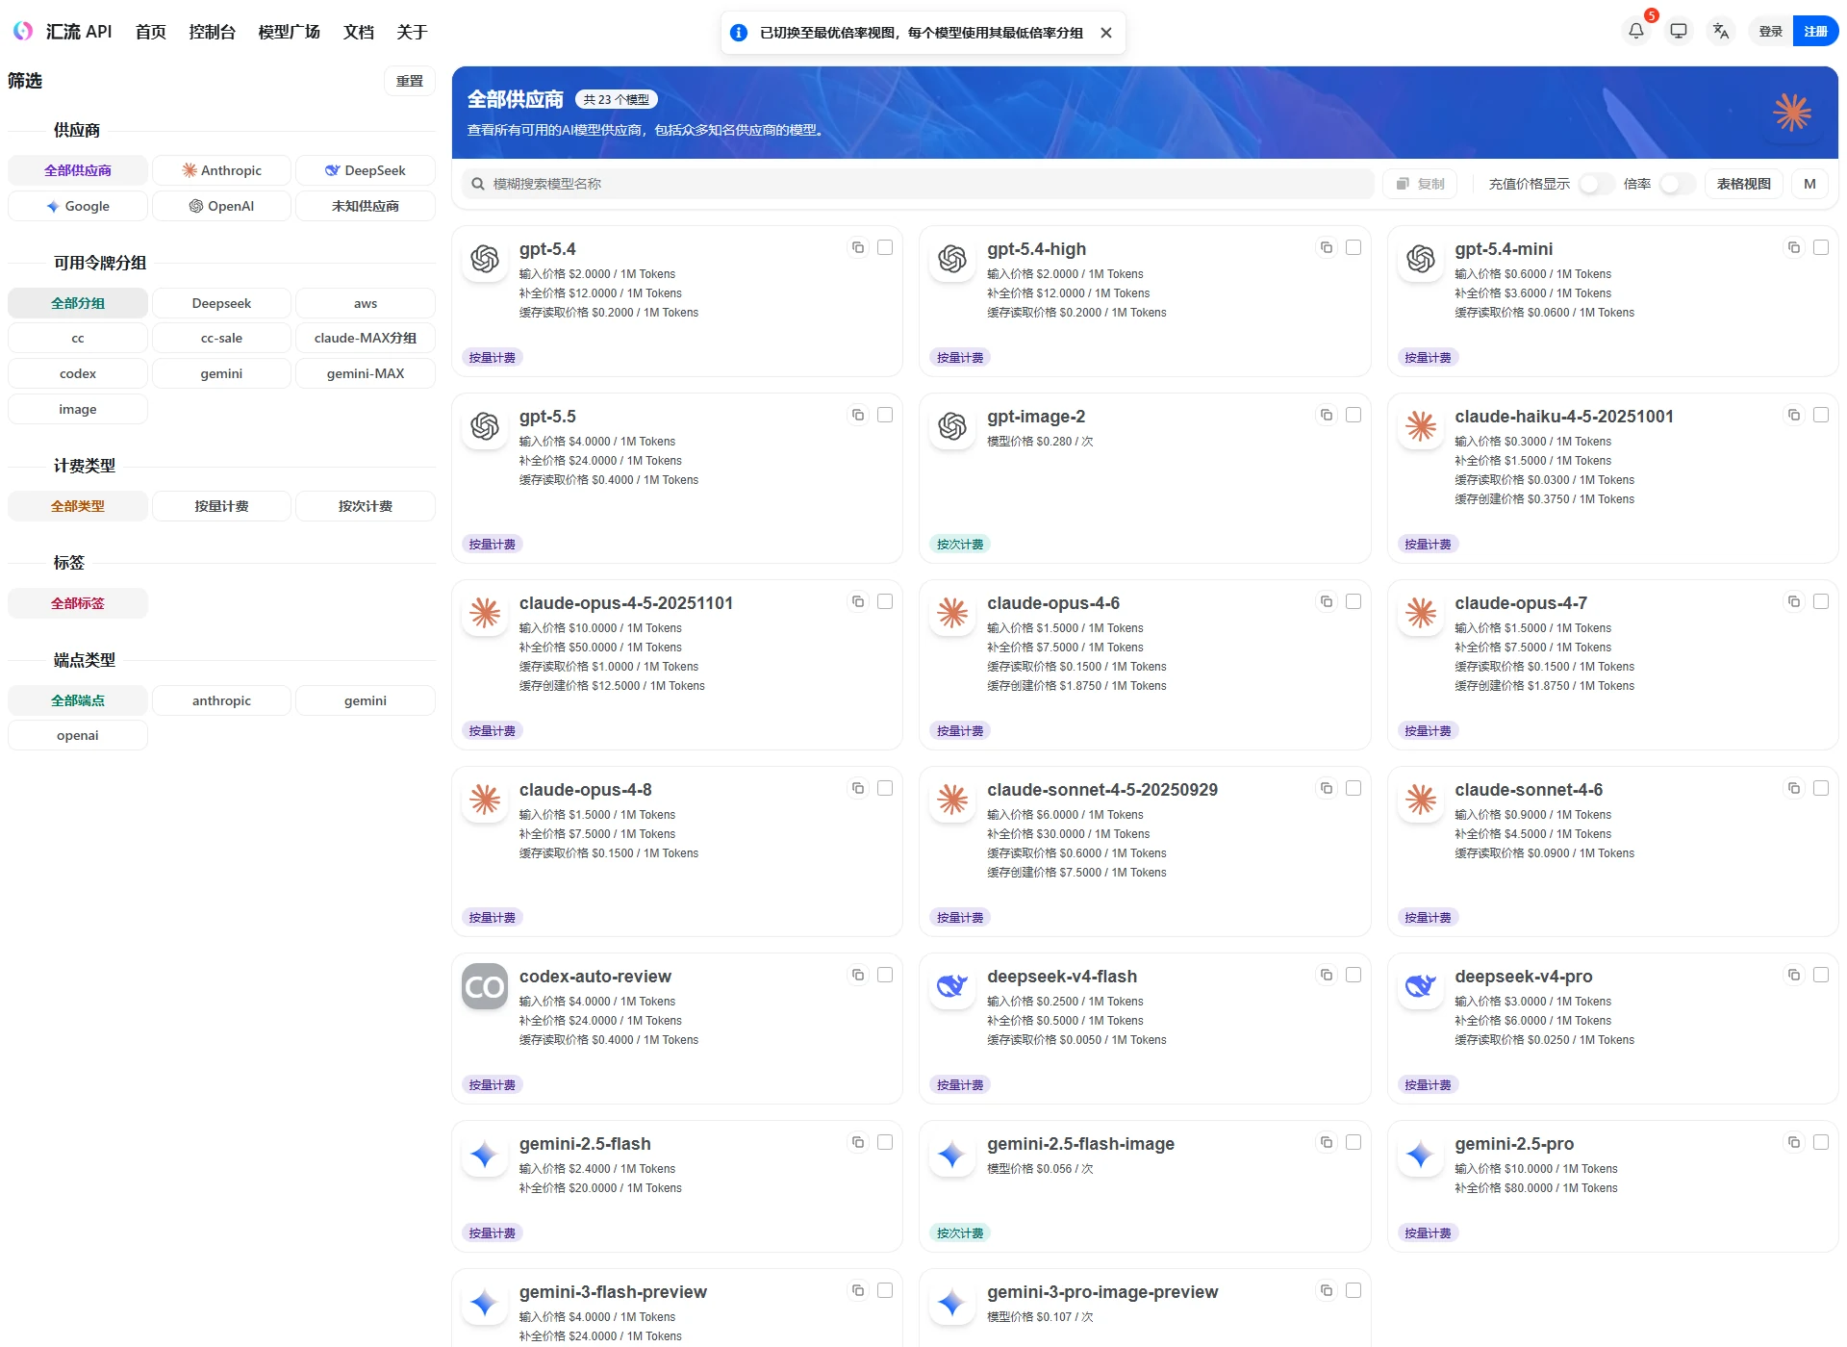Open the gemini-3-flash-preview model title

tap(613, 1292)
